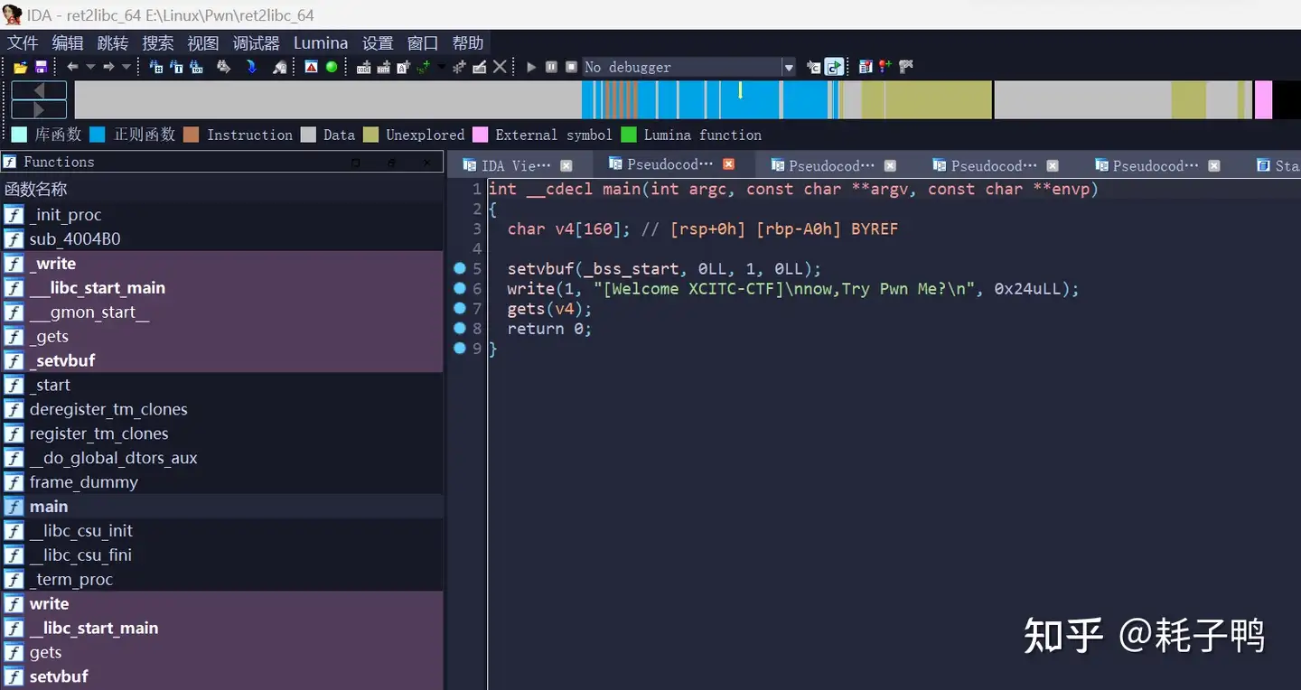The width and height of the screenshot is (1301, 690).
Task: Select 'sub_4004B0' in the Functions list
Action: [x=221, y=239]
